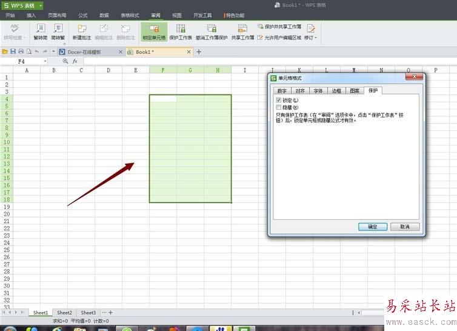Open the 数字 tab in cell format dialog
The height and width of the screenshot is (331, 457).
(x=282, y=91)
